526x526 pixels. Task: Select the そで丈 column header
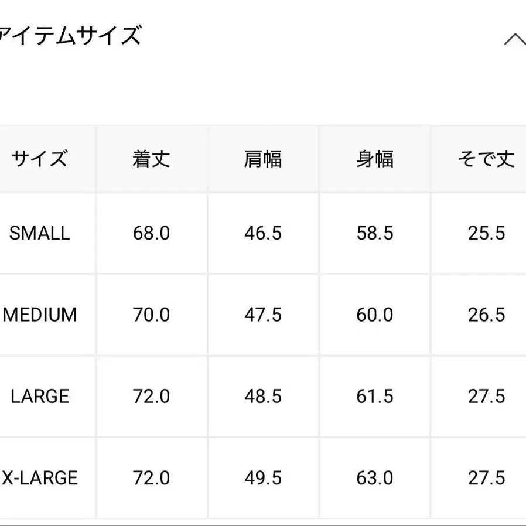[486, 159]
